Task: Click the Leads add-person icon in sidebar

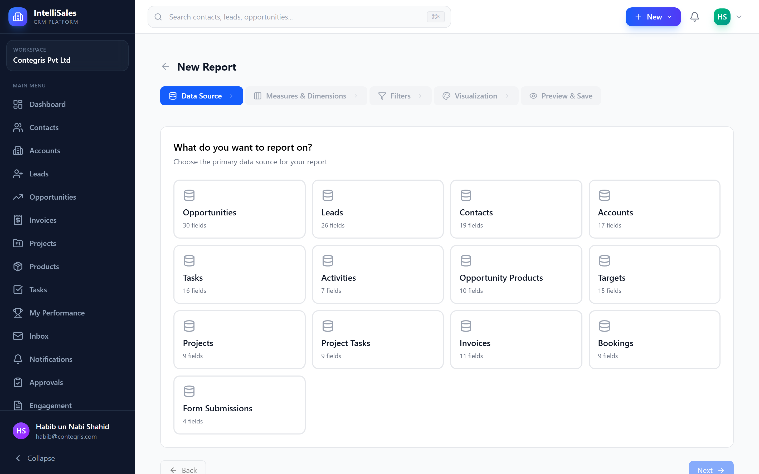Action: 18,174
